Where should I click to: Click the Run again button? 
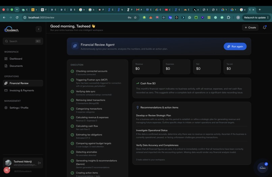pyautogui.click(x=235, y=46)
